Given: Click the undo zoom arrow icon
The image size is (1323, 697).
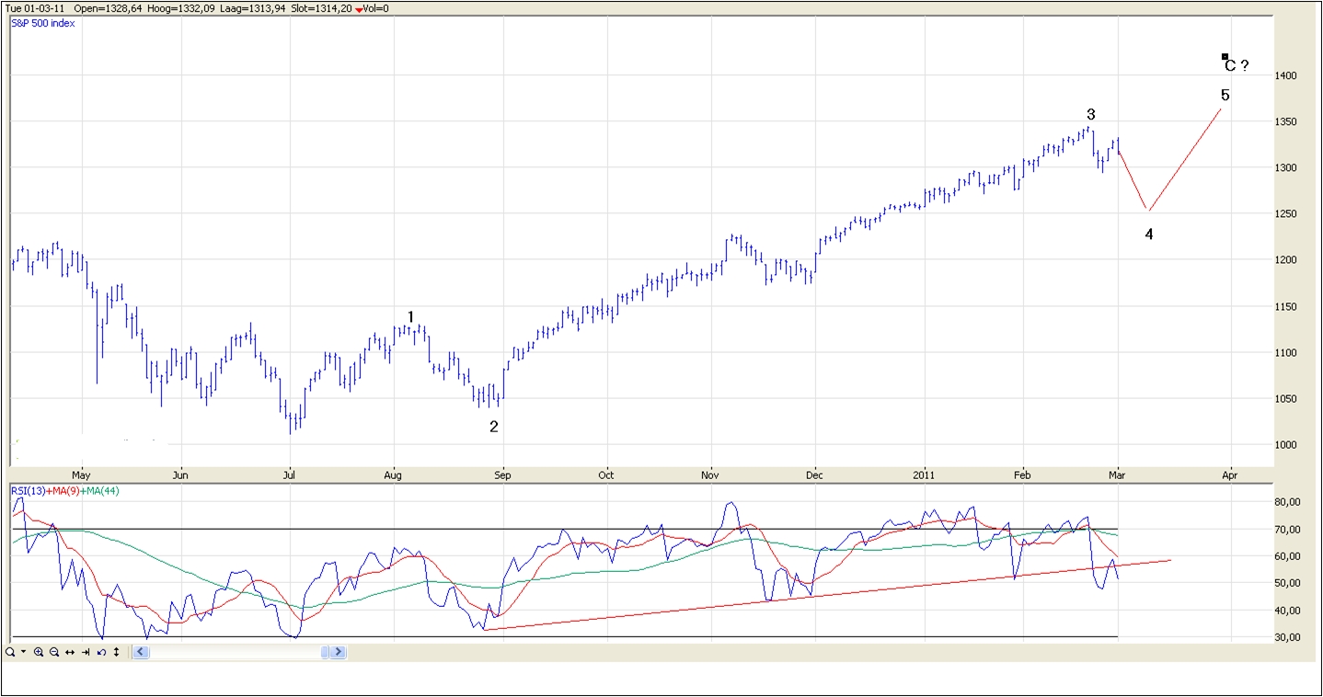Looking at the screenshot, I should pos(101,652).
